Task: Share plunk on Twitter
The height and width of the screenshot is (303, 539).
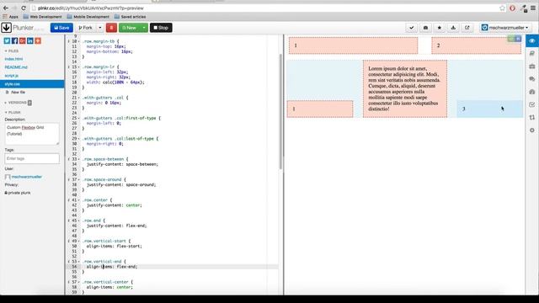Action: pyautogui.click(x=7, y=41)
